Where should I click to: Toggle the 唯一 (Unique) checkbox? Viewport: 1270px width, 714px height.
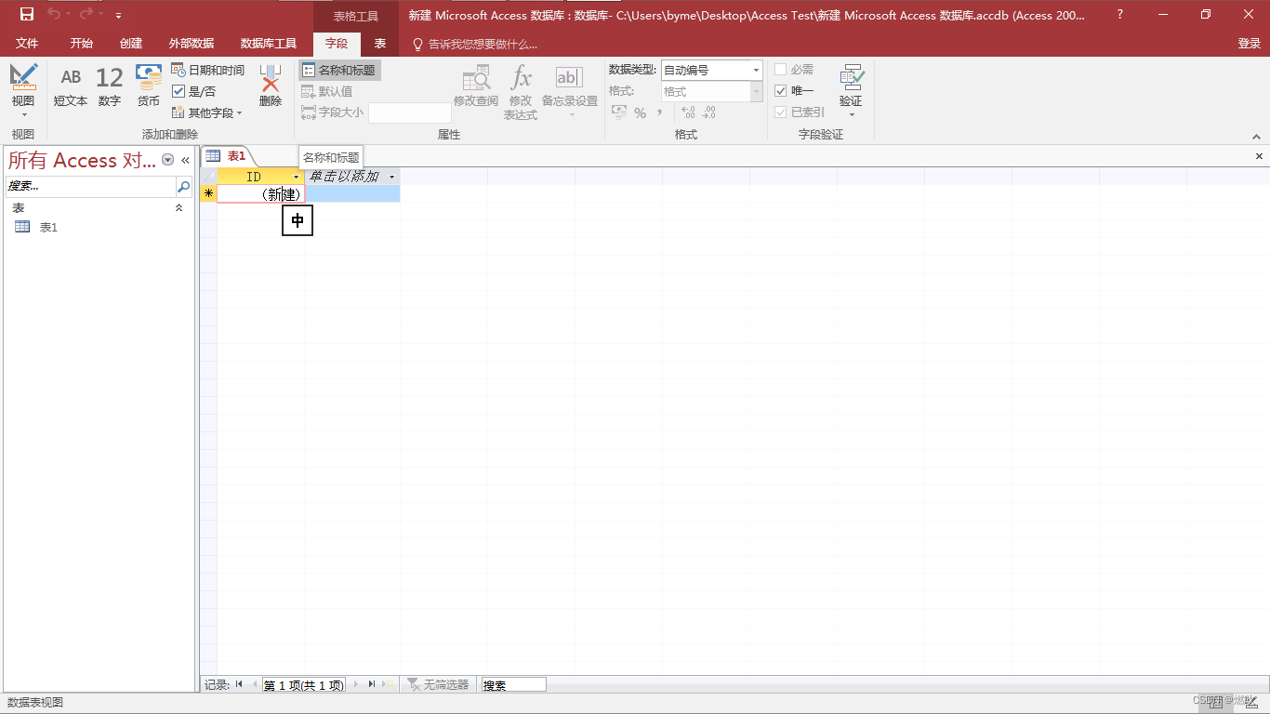(x=781, y=91)
